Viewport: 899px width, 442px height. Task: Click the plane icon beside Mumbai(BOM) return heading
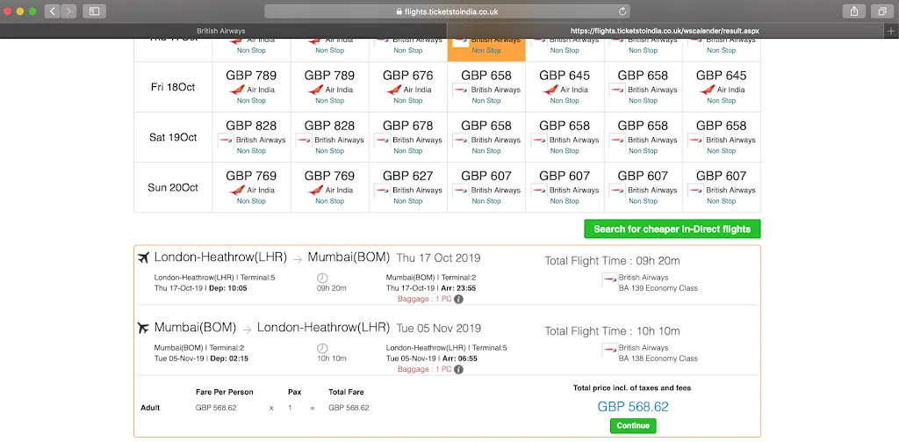pos(143,328)
